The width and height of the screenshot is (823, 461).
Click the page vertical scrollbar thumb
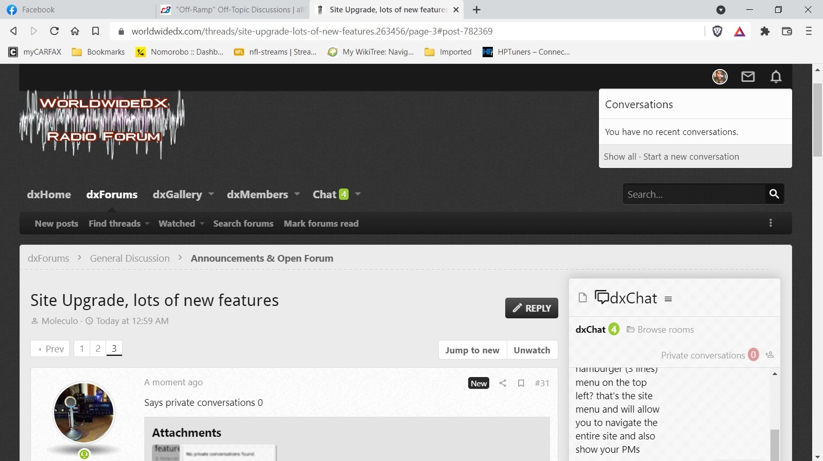pyautogui.click(x=817, y=119)
